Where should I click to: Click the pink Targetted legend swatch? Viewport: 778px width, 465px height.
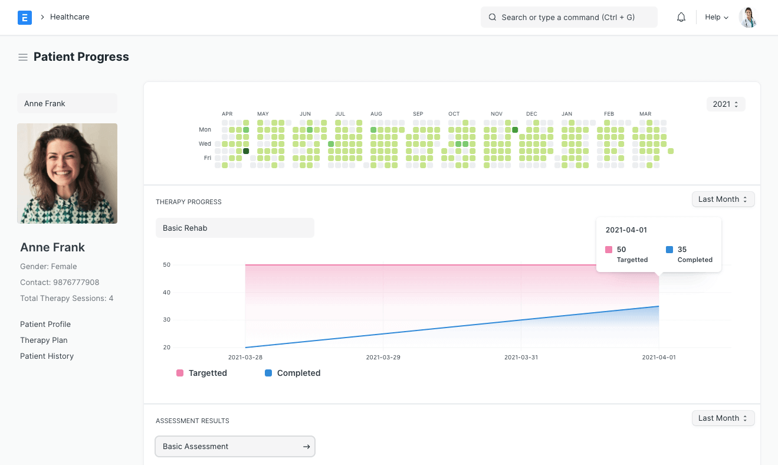(x=180, y=373)
